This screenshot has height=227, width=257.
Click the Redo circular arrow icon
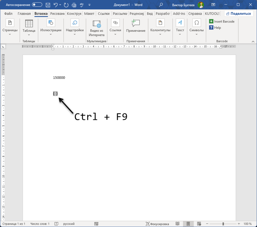pos(66,5)
